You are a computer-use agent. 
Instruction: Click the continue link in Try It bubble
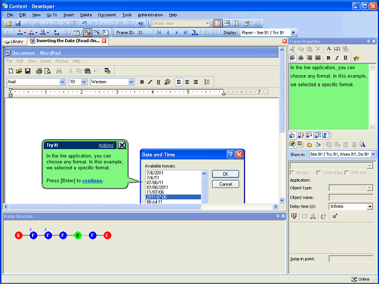pos(92,180)
